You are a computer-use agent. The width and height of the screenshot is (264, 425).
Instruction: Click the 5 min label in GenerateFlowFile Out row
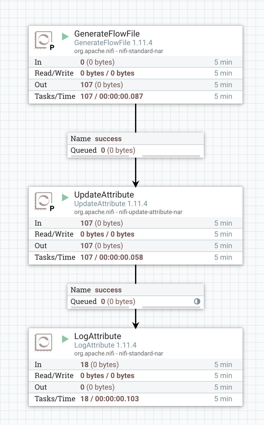pyautogui.click(x=223, y=85)
